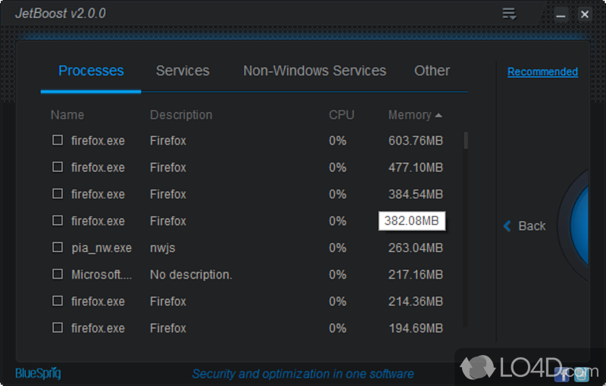Click the BlueSprig logo

tap(38, 373)
